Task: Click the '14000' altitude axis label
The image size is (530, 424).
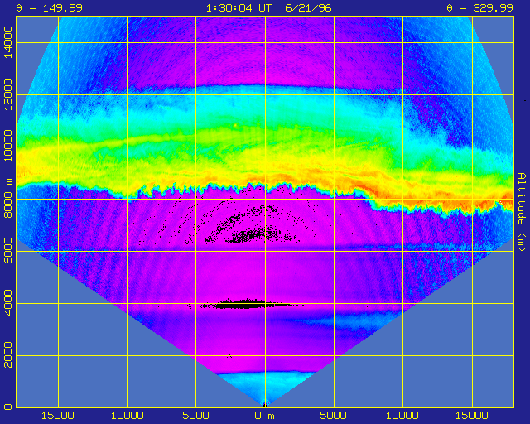Action: [8, 42]
